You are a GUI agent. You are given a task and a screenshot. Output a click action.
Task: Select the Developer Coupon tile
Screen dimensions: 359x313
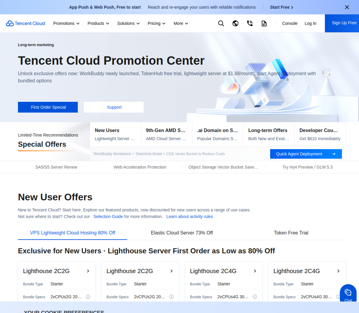320,134
